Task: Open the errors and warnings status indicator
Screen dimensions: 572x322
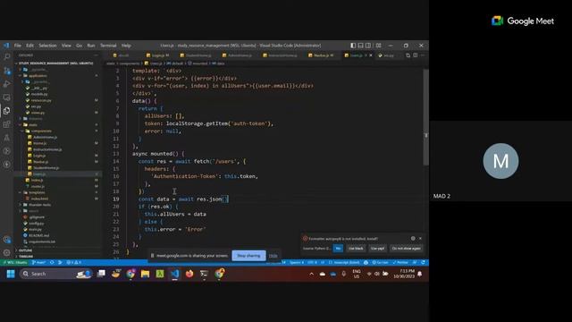Action: tap(74, 262)
